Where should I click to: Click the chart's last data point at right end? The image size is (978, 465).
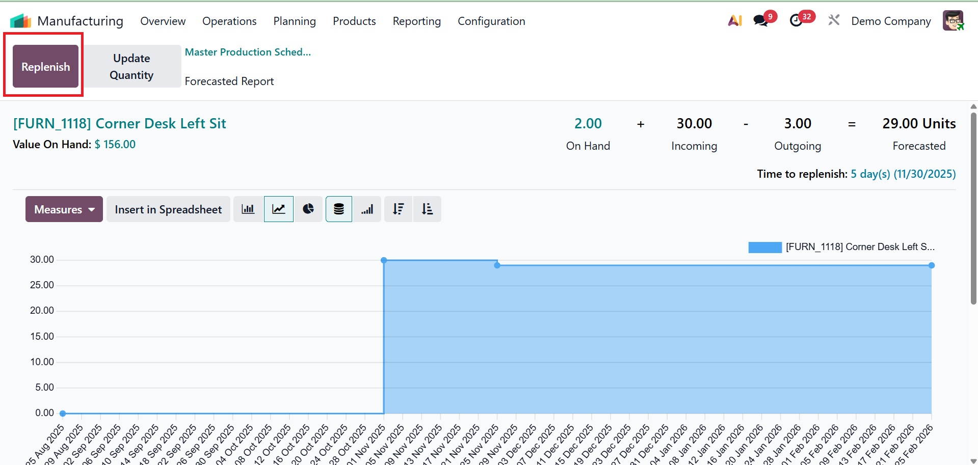point(932,265)
